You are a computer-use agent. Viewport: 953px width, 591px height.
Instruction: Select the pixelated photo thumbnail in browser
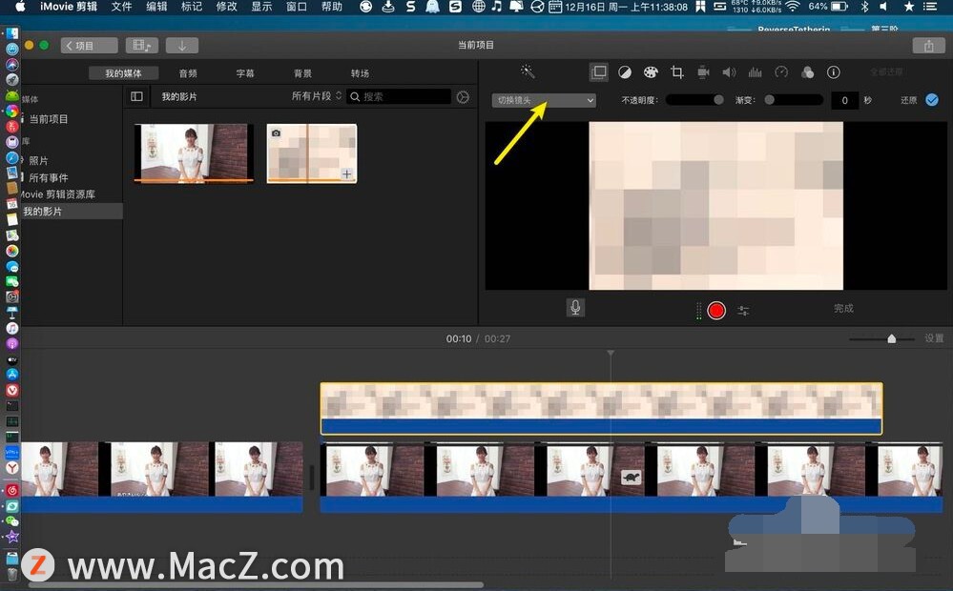pos(312,153)
